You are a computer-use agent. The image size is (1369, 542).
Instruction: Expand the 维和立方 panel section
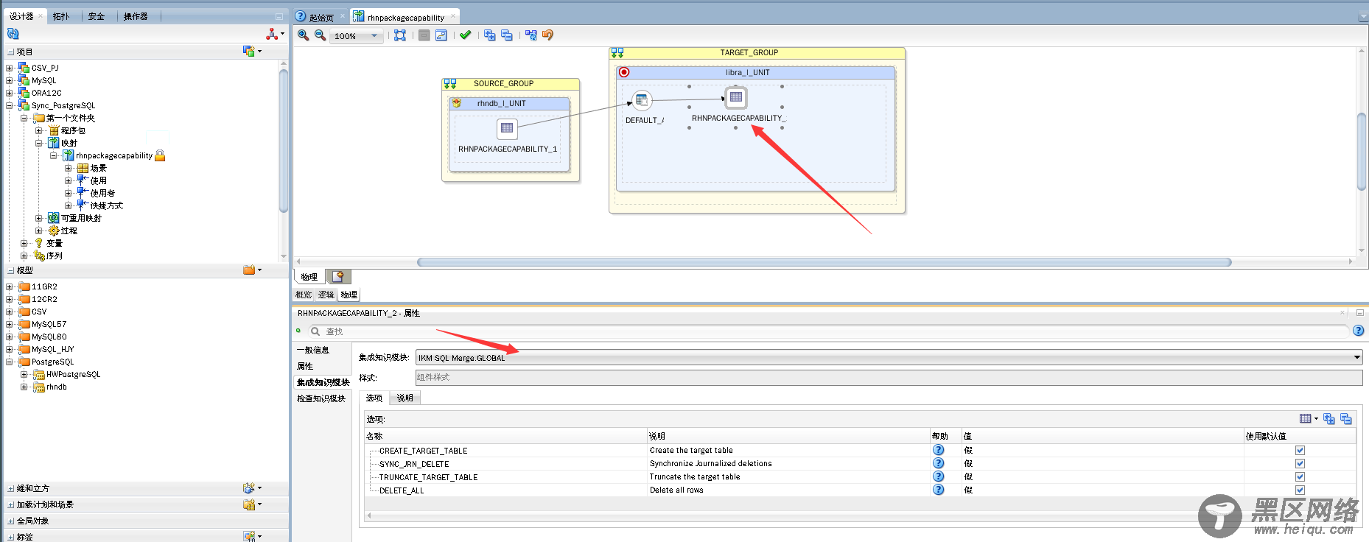click(x=10, y=488)
